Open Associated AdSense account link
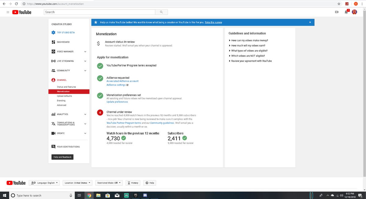The image size is (366, 199). click(122, 81)
